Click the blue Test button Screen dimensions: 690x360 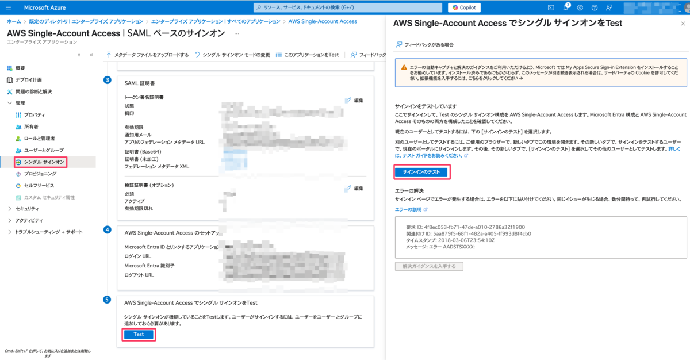coord(139,335)
